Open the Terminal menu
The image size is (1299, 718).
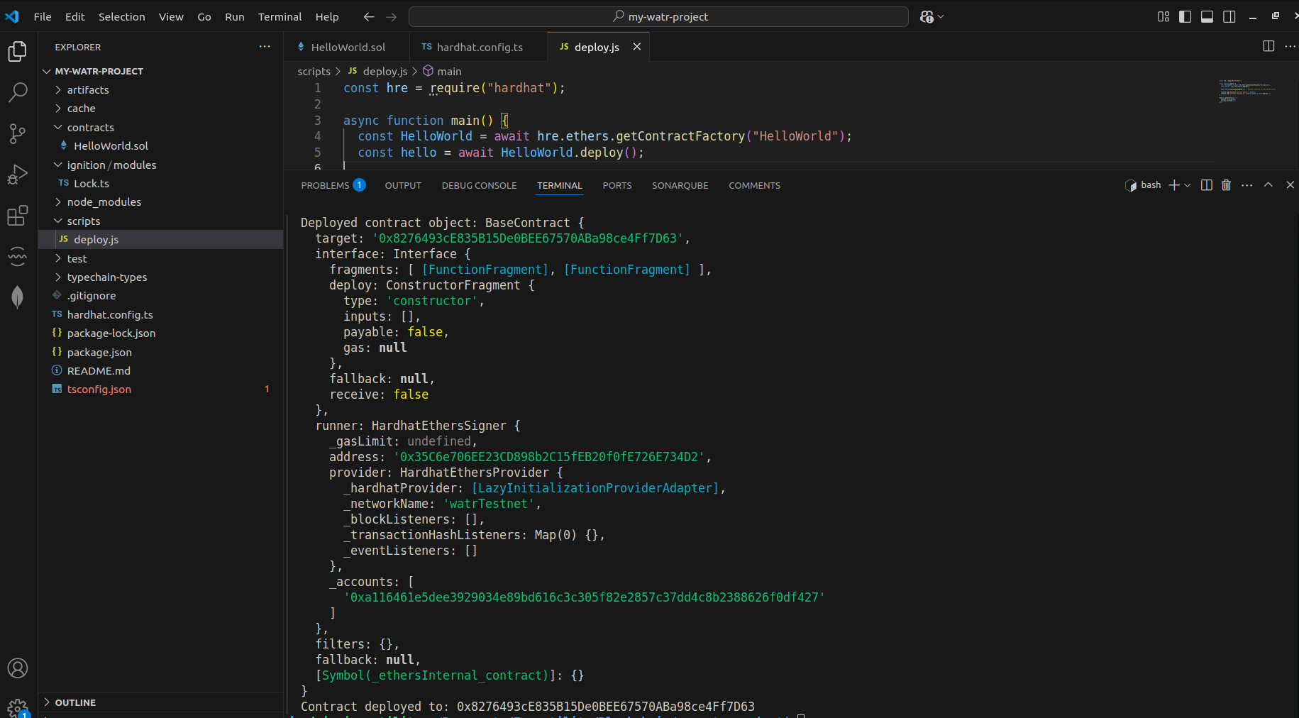(280, 16)
